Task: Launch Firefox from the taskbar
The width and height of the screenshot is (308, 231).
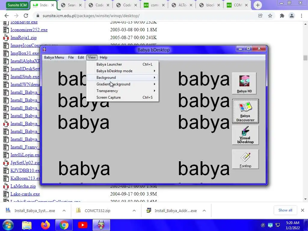Action: [45, 225]
